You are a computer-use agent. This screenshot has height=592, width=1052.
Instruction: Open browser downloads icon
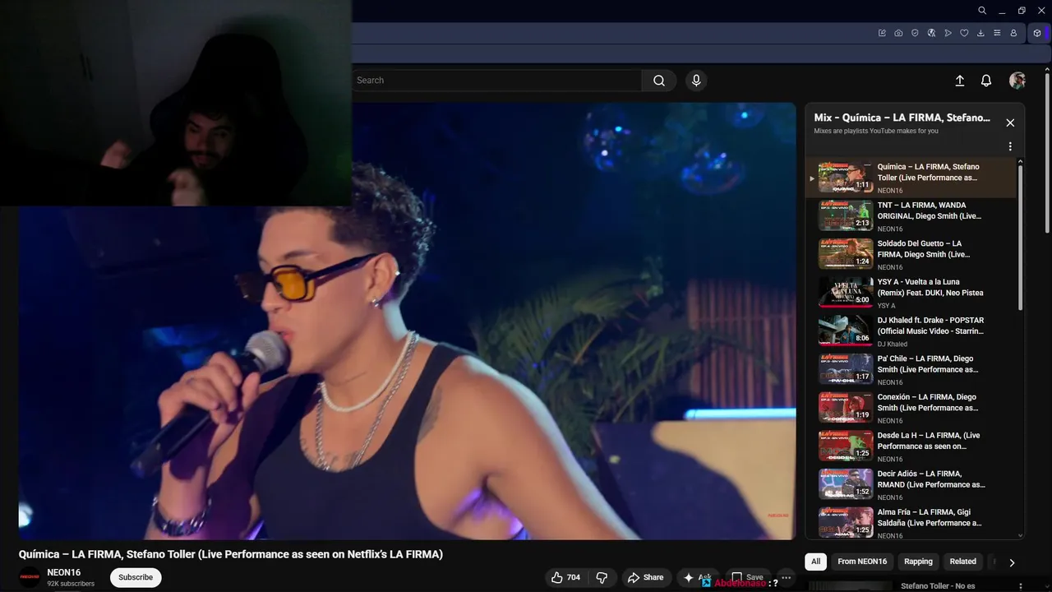pyautogui.click(x=980, y=33)
